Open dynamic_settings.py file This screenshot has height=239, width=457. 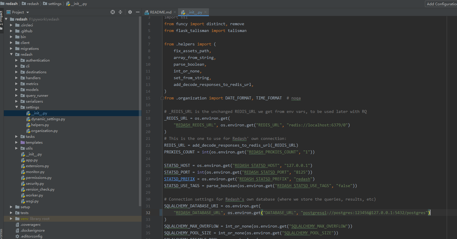coord(46,119)
